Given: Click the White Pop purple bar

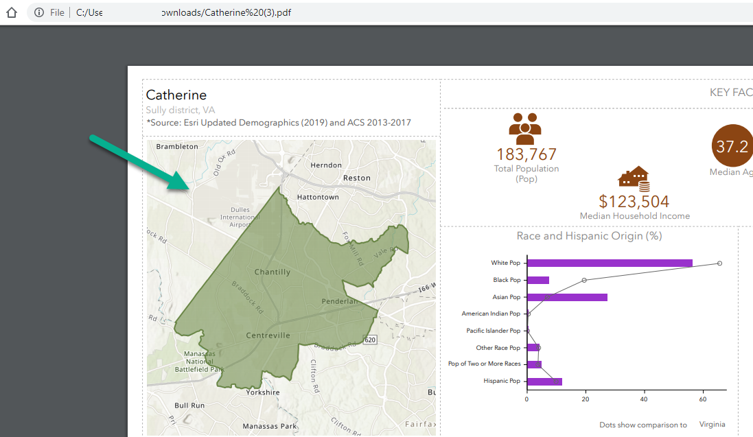Looking at the screenshot, I should (610, 263).
